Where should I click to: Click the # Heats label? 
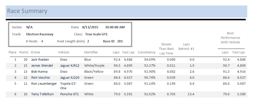coord(32,41)
